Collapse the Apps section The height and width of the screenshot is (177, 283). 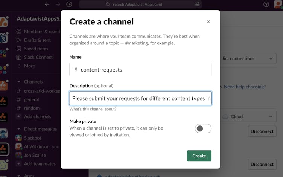18,175
